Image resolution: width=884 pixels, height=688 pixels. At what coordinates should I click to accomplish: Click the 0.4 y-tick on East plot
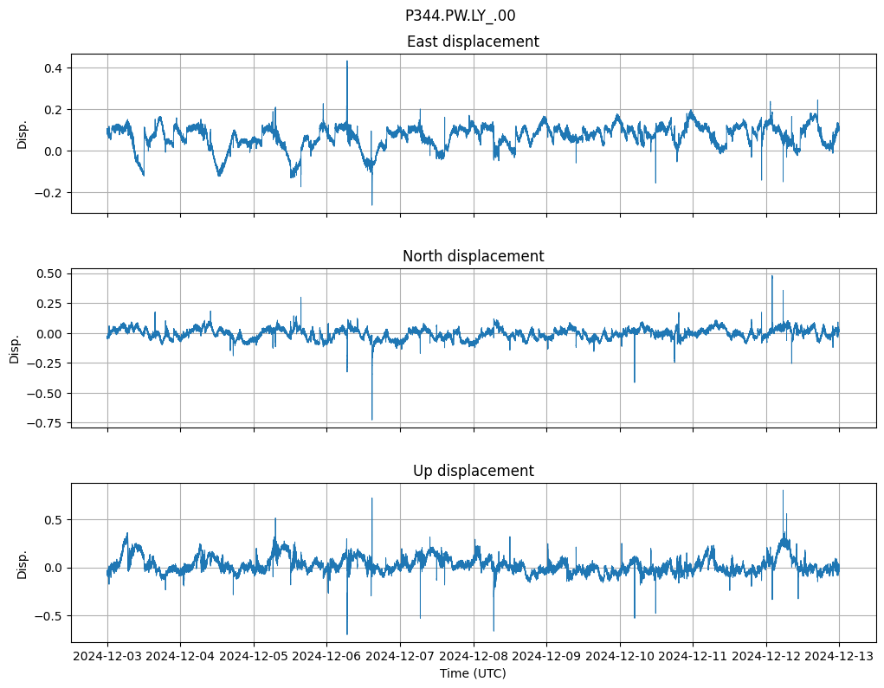55,68
